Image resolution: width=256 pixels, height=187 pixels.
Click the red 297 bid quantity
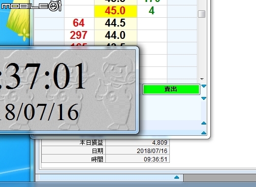click(79, 35)
